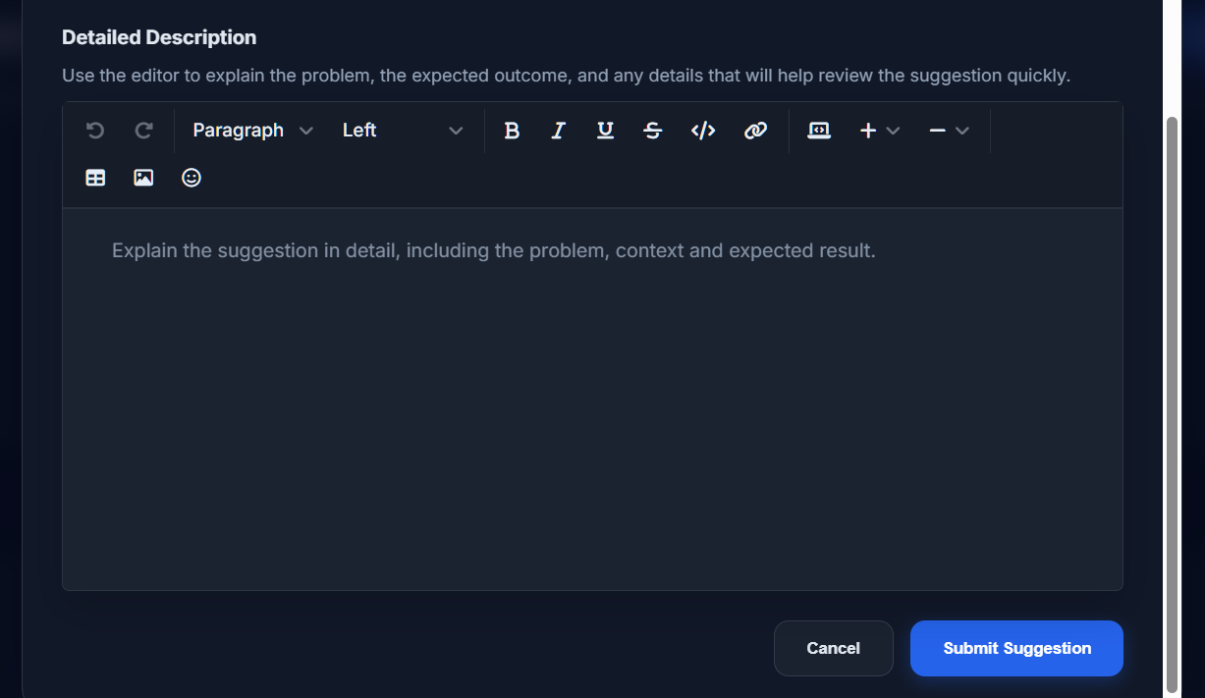Click the Submit Suggestion button
Image resolution: width=1205 pixels, height=698 pixels.
(1016, 648)
